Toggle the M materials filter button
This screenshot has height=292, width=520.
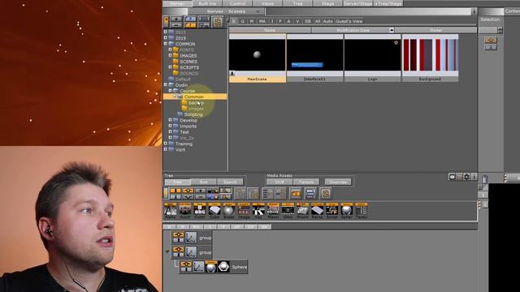(252, 21)
